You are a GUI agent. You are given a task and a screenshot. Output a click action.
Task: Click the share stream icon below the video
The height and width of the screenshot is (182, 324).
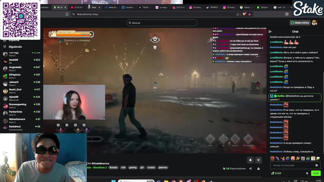(250, 169)
